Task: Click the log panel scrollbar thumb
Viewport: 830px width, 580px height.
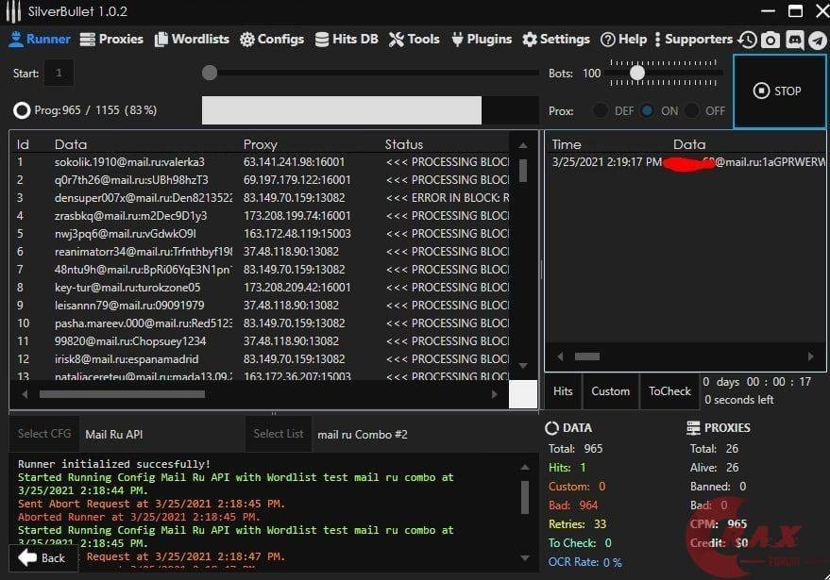Action: tap(525, 497)
